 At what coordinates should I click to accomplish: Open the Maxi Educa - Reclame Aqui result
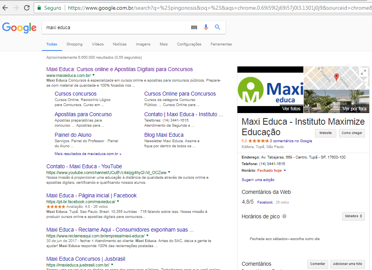[120, 230]
